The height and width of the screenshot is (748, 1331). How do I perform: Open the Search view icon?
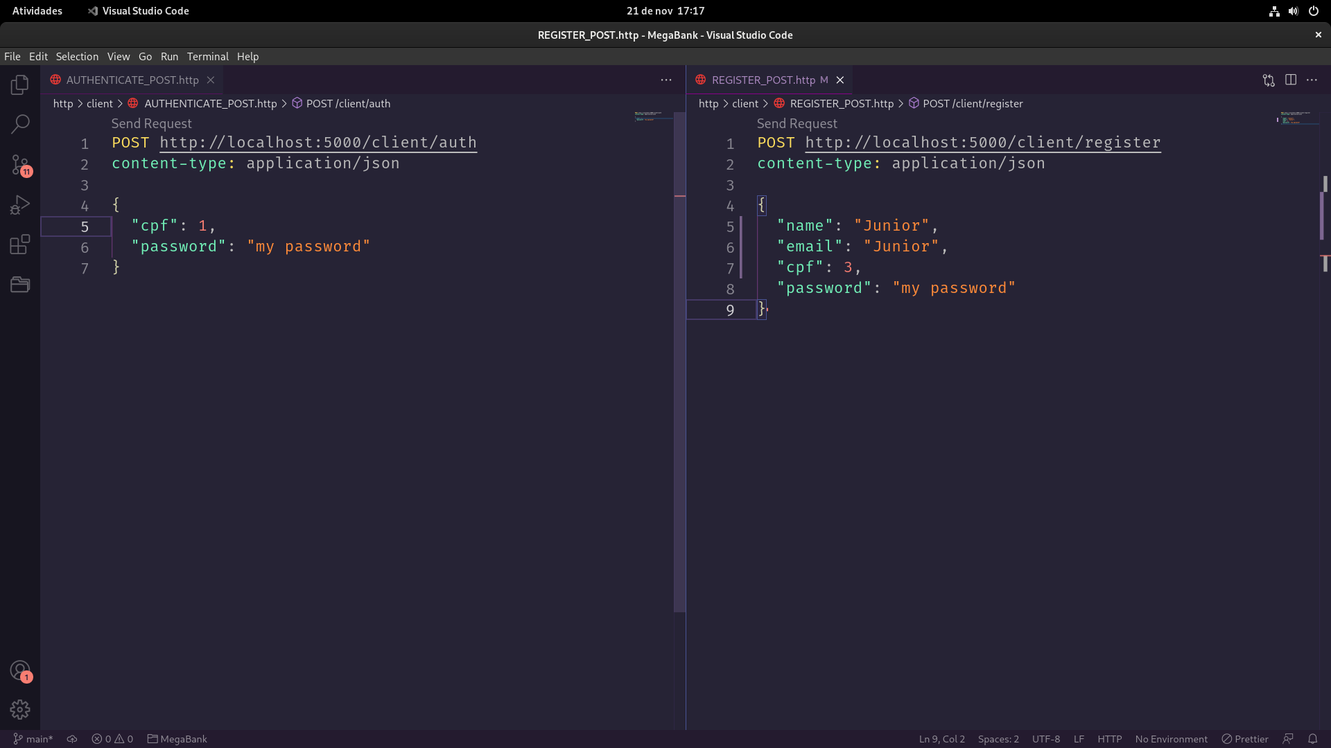[x=20, y=125]
